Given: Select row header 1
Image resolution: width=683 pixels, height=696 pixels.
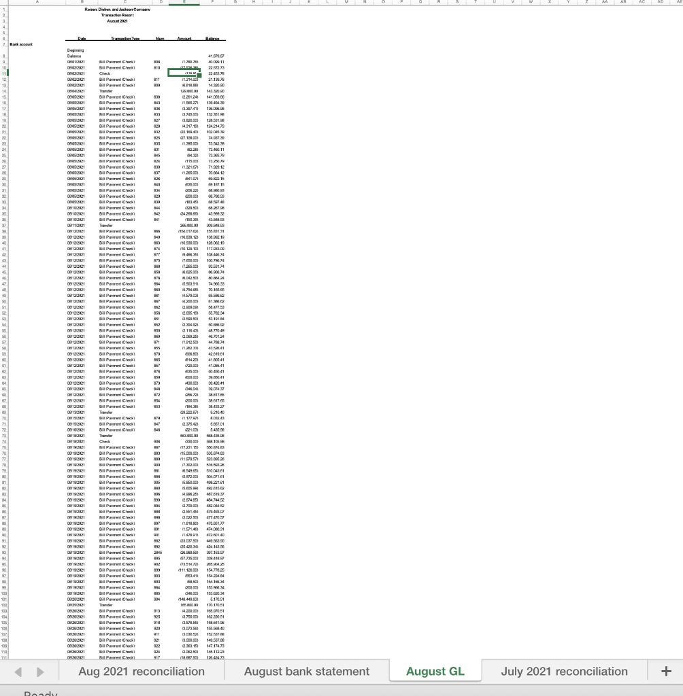Looking at the screenshot, I should pyautogui.click(x=4, y=10).
